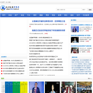Open the 美食 navigation item

pos(47,15)
